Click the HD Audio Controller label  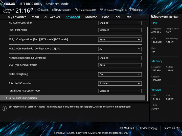[20, 23]
